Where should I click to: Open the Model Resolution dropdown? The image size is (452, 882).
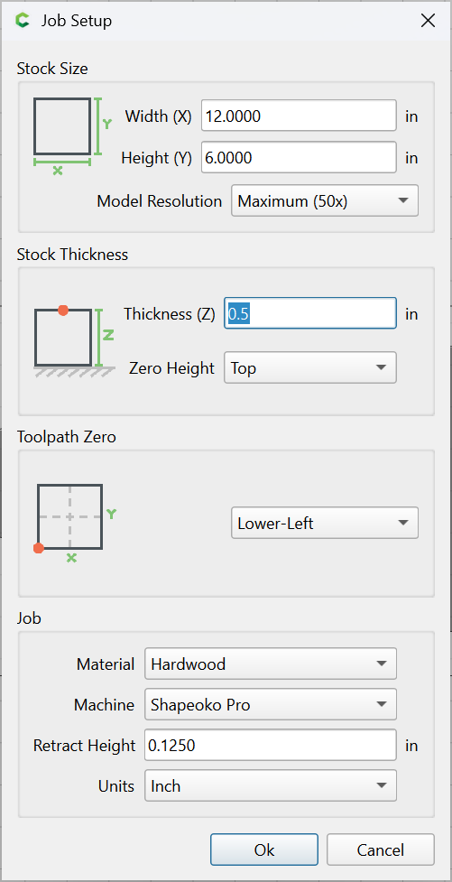point(325,200)
